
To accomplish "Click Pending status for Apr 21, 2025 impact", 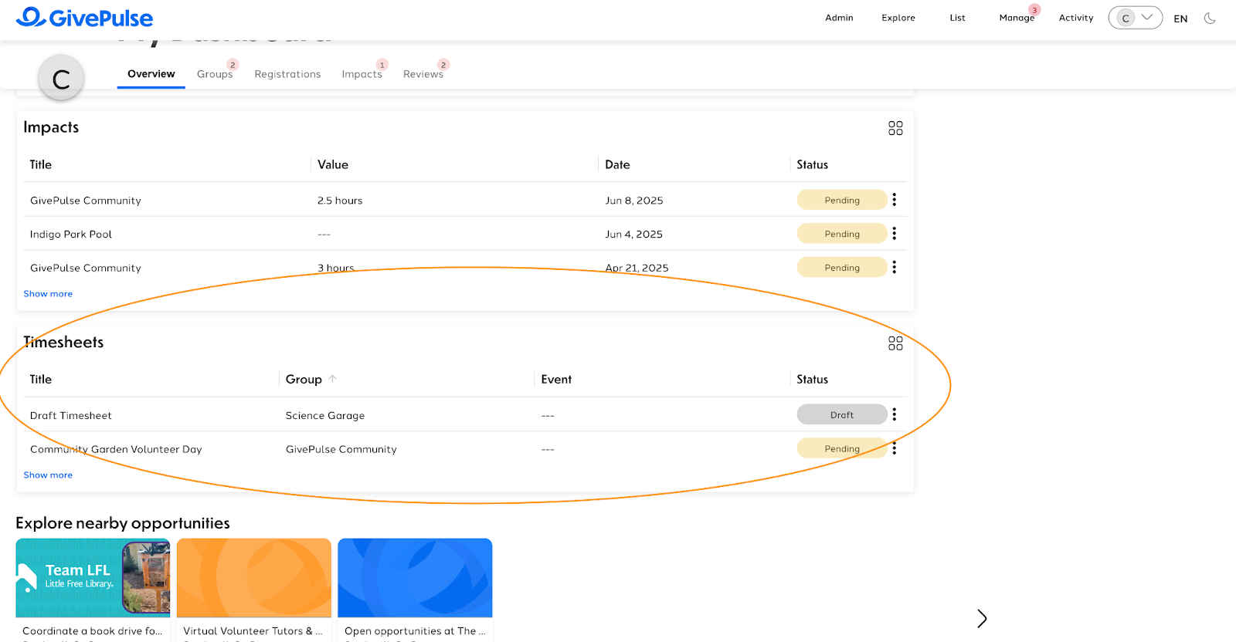I will pos(842,268).
